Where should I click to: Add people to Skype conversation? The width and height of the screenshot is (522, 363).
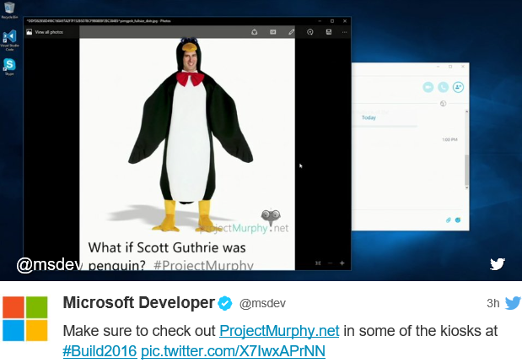[x=459, y=87]
